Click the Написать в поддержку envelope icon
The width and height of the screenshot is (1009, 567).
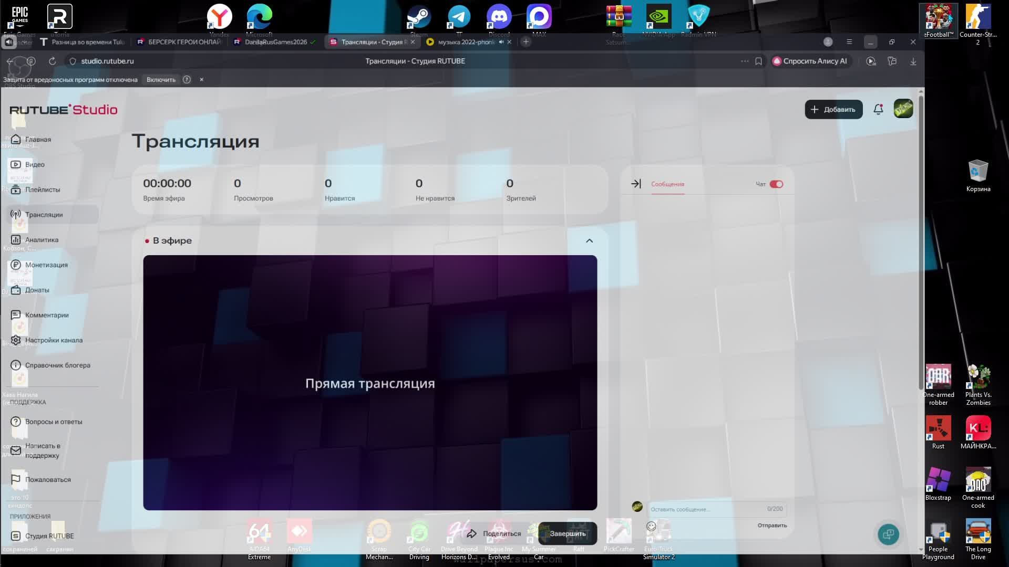16,450
